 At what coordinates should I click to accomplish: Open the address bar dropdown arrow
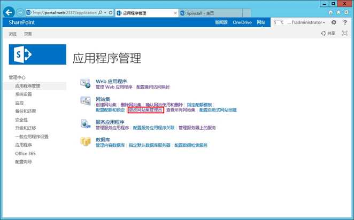click(x=105, y=13)
